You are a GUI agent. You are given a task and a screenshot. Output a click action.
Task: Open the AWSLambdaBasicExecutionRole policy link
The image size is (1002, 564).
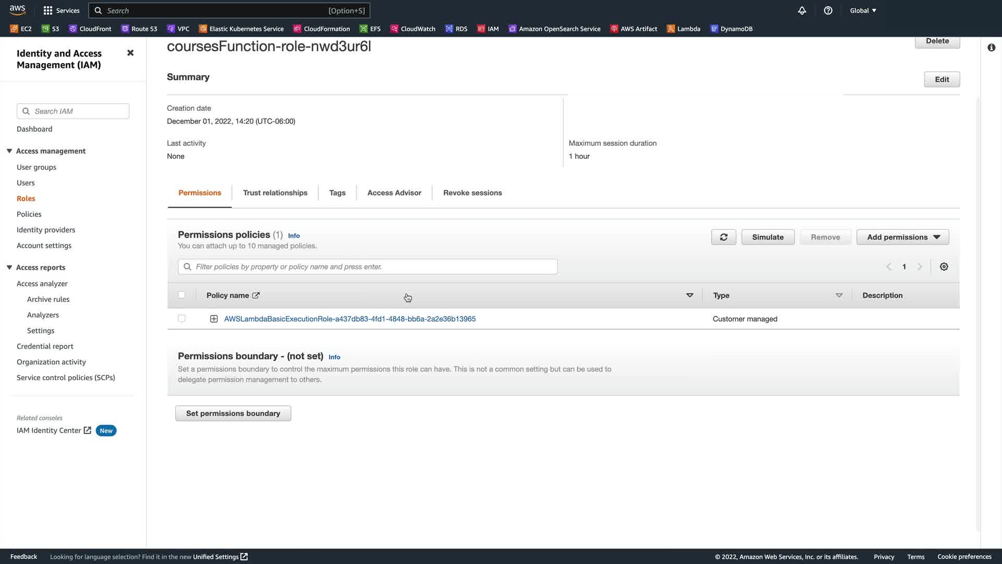click(x=350, y=319)
